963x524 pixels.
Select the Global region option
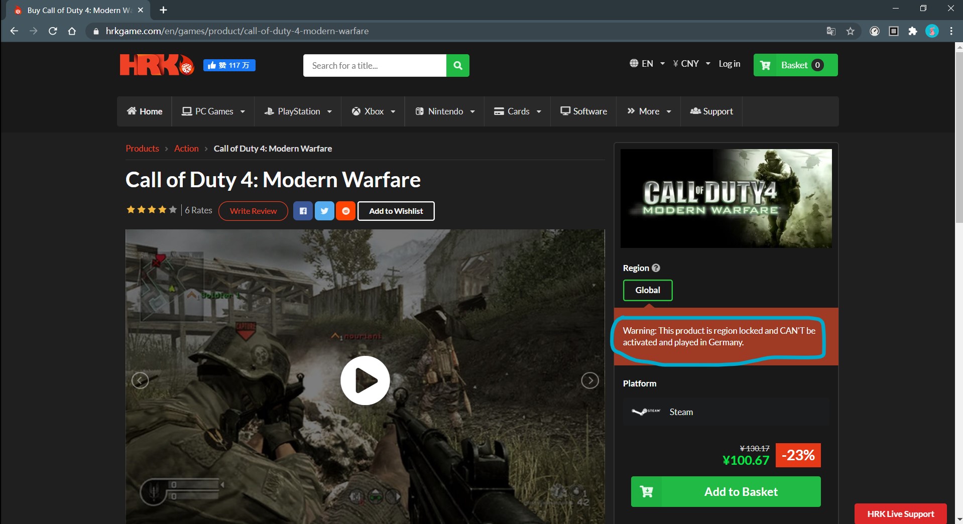pyautogui.click(x=648, y=290)
